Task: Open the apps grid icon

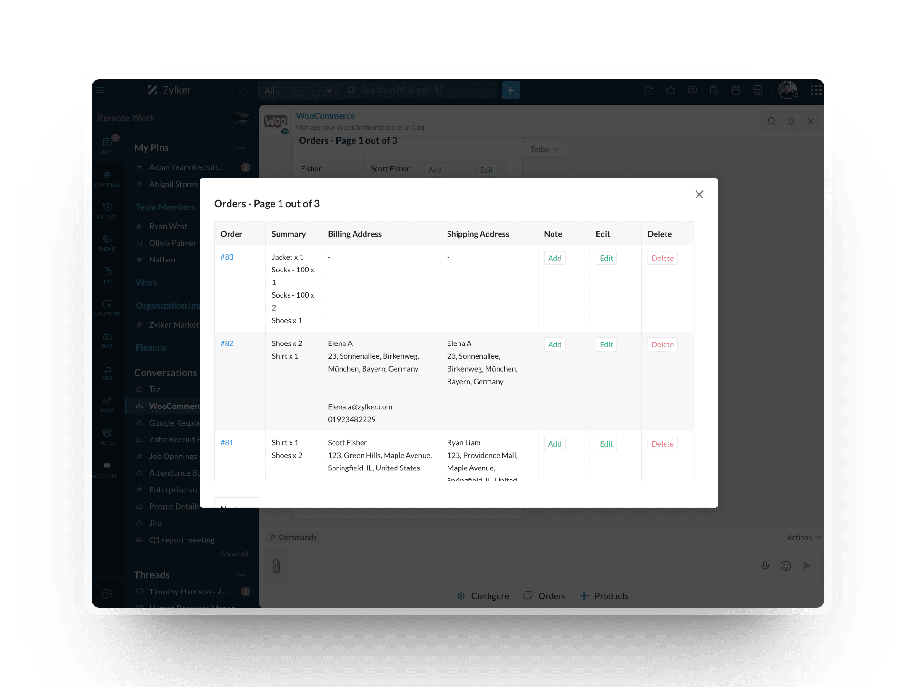Action: point(816,90)
